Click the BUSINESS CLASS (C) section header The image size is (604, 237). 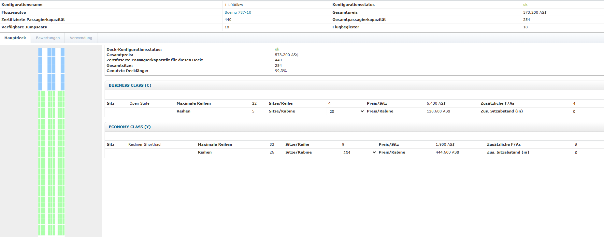click(130, 85)
